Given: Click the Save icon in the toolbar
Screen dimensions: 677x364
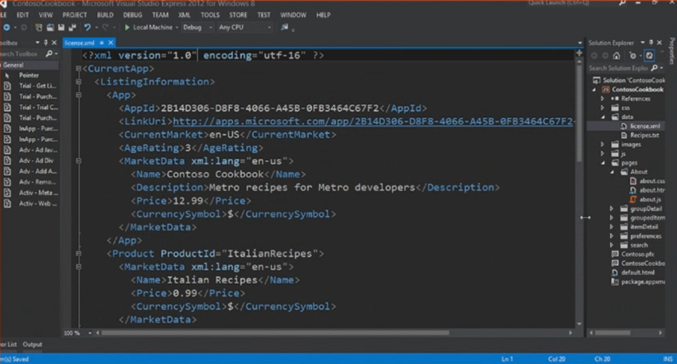Looking at the screenshot, I should (61, 27).
